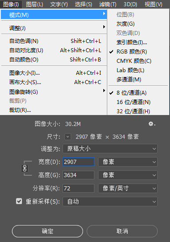The image size is (170, 242).
Task: Click the 分辨率(R) input field
Action: click(x=79, y=188)
